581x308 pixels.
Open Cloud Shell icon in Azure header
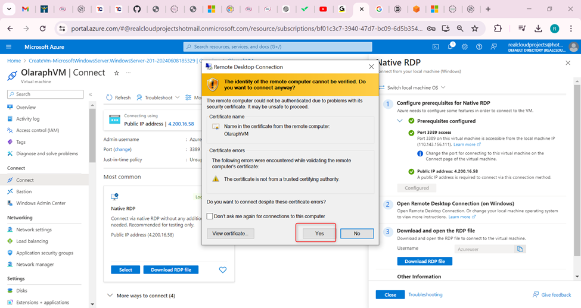[436, 47]
